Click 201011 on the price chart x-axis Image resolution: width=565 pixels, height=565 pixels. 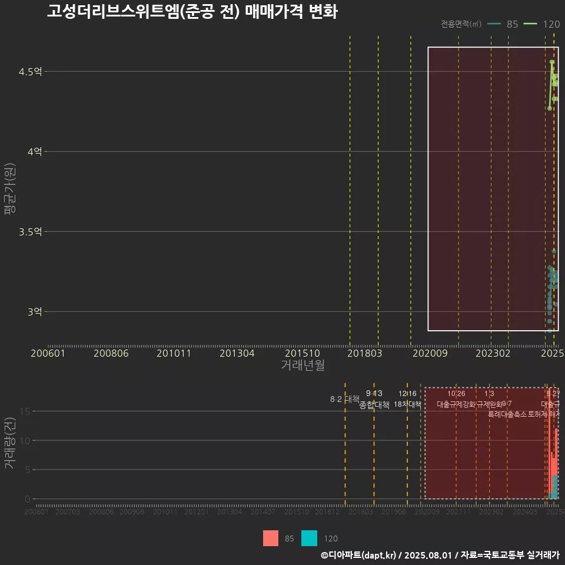(x=174, y=353)
